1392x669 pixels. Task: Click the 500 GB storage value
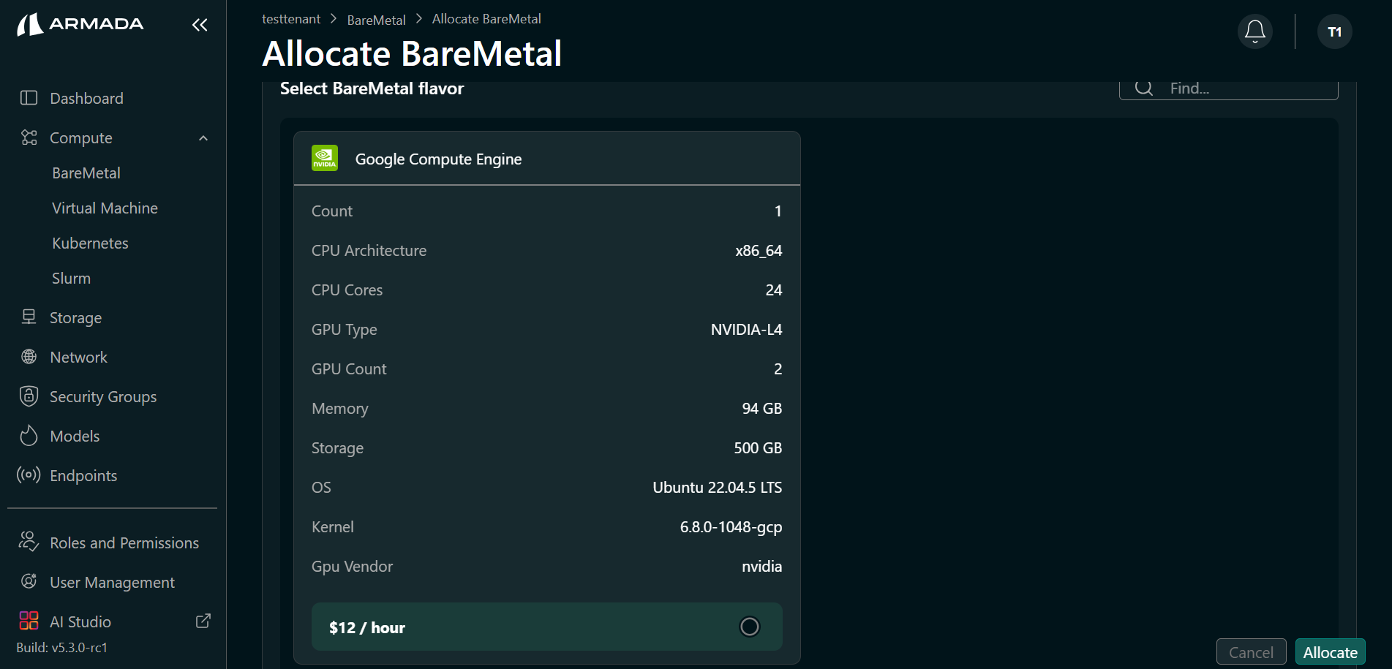[758, 447]
